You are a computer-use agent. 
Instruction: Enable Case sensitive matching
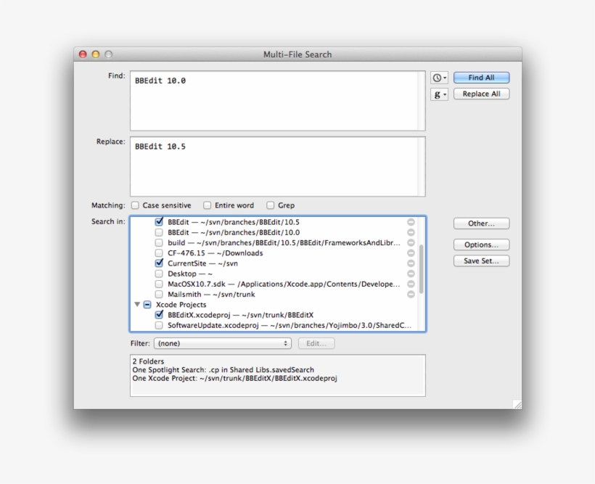(x=135, y=205)
